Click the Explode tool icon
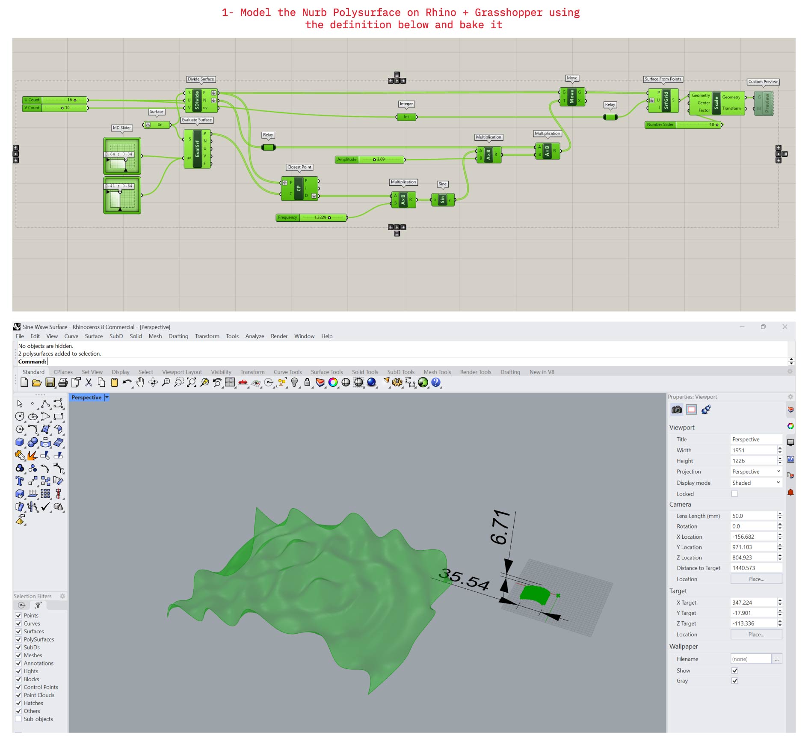This screenshot has height=739, width=808. coord(32,455)
